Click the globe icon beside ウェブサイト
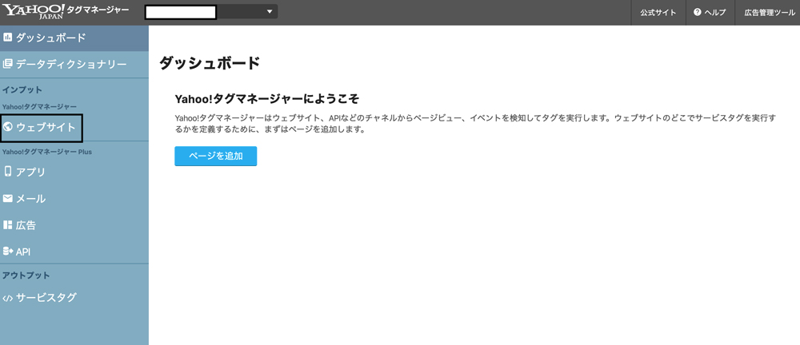 click(x=8, y=128)
